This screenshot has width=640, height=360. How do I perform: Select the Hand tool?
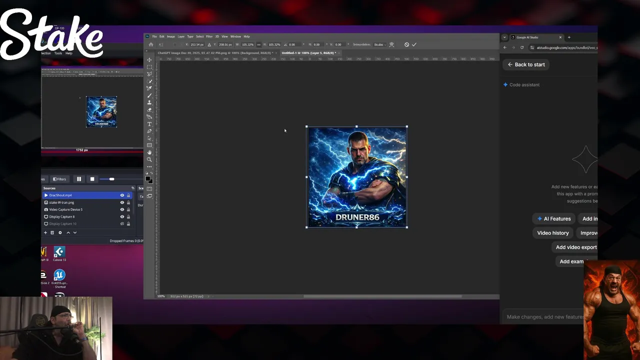coord(149,152)
